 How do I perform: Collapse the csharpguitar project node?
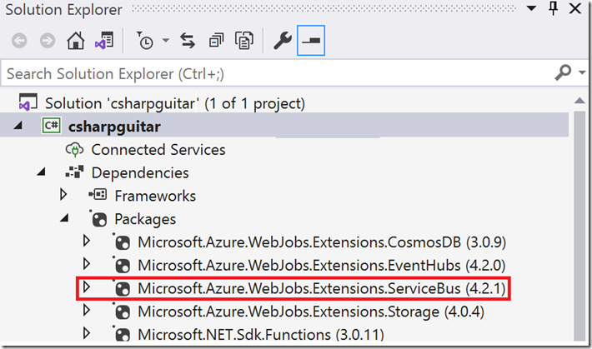pos(18,126)
